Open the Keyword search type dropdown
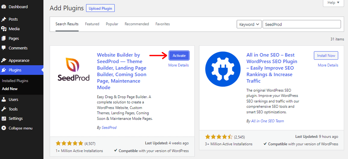The width and height of the screenshot is (348, 159). pyautogui.click(x=249, y=24)
